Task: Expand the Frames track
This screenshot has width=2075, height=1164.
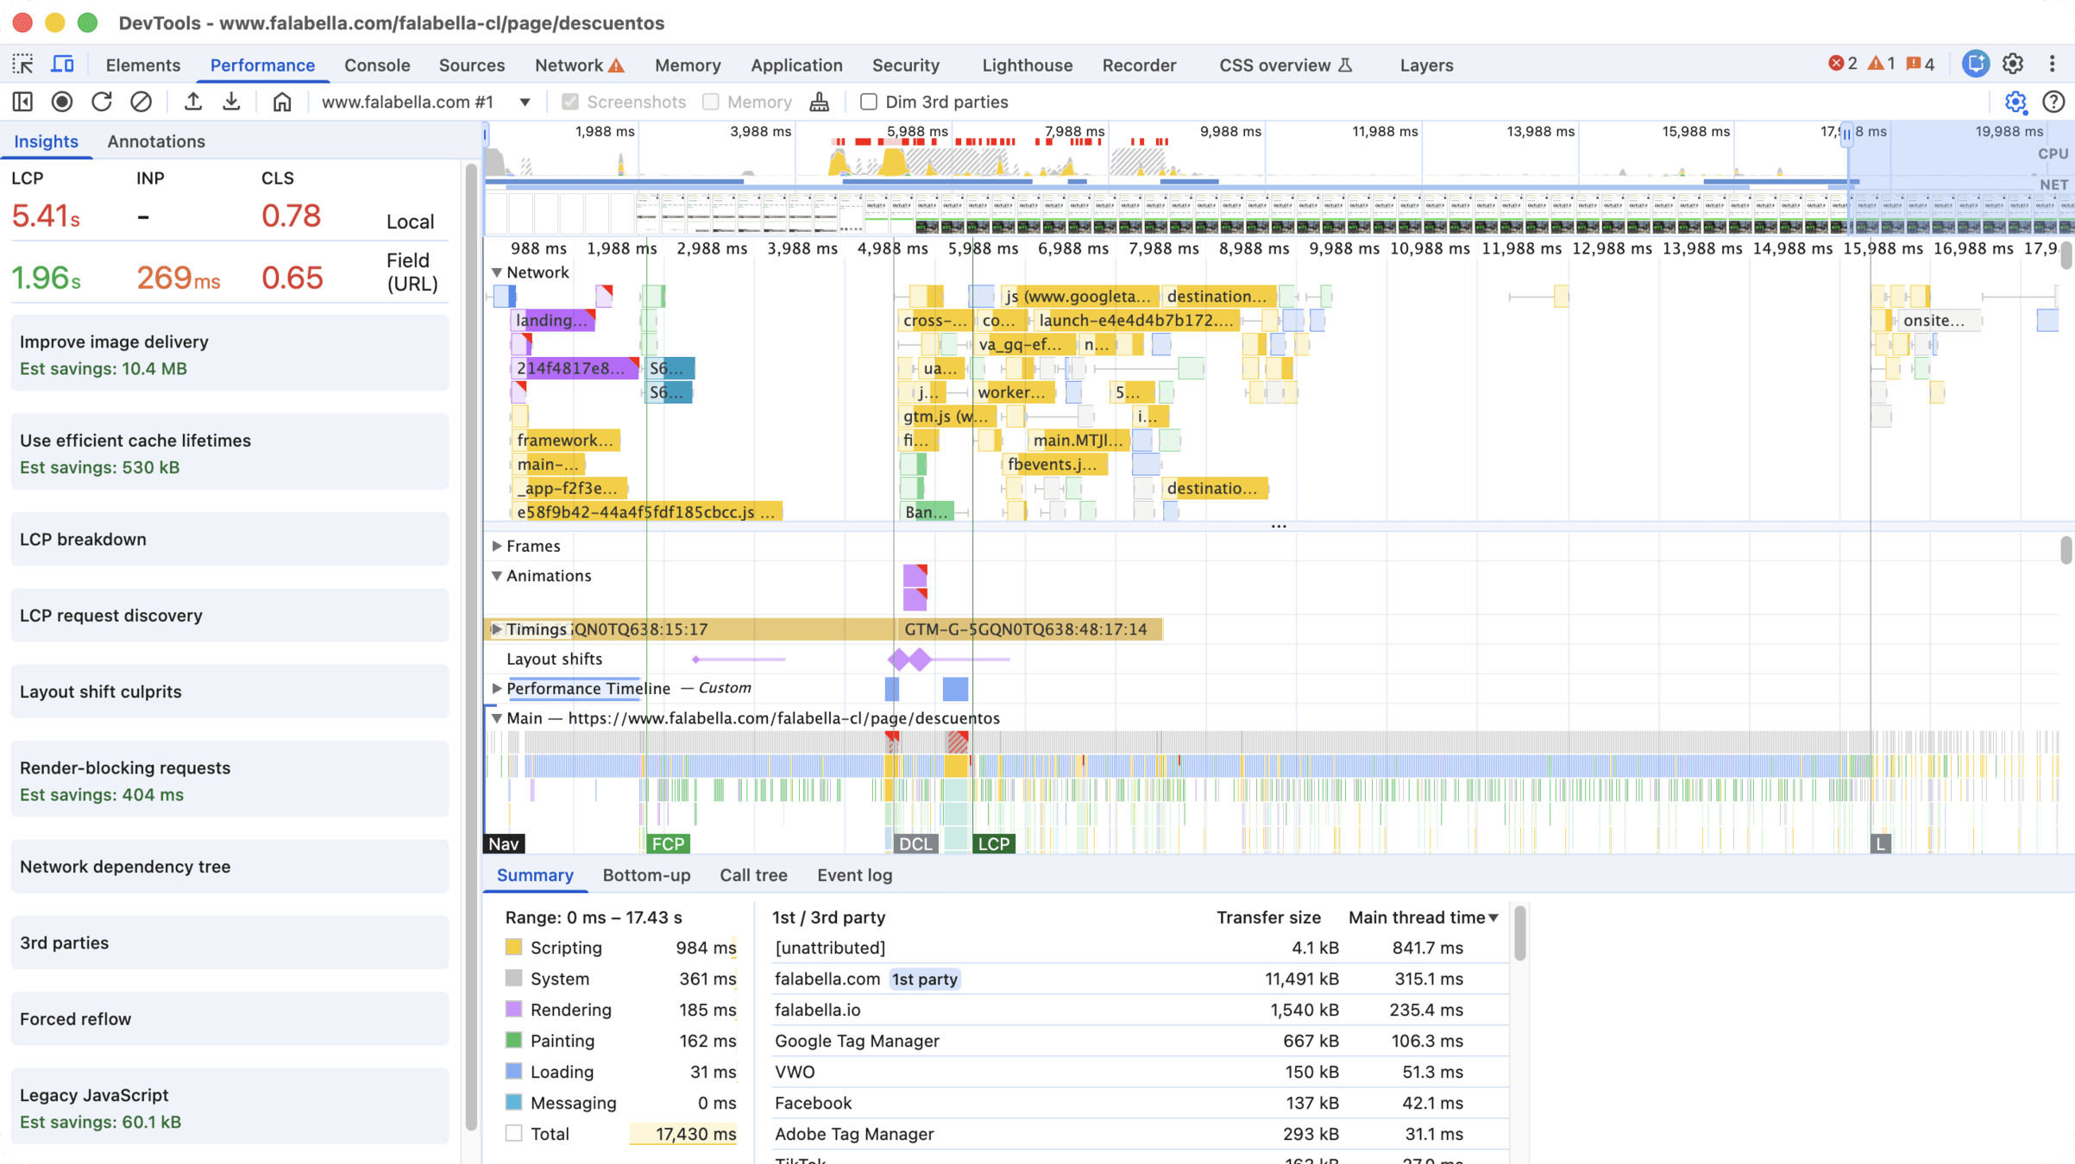Action: click(497, 546)
